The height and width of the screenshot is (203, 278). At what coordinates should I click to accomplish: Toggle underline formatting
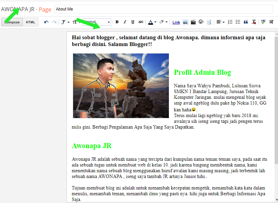coord(132,22)
